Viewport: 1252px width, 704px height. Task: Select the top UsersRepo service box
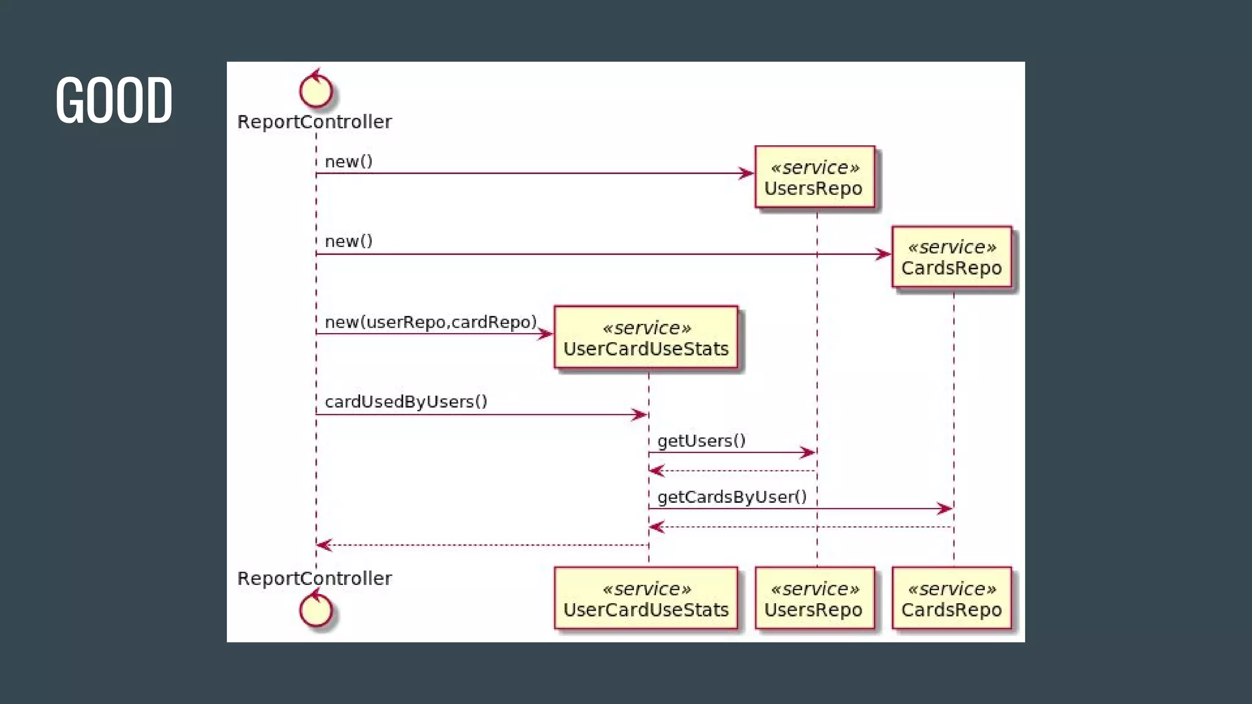[814, 177]
